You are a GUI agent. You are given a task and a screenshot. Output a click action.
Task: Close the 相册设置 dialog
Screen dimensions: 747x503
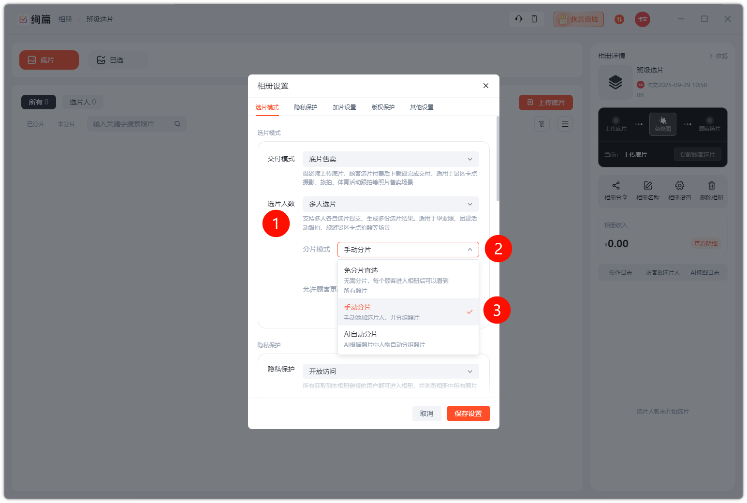[485, 86]
